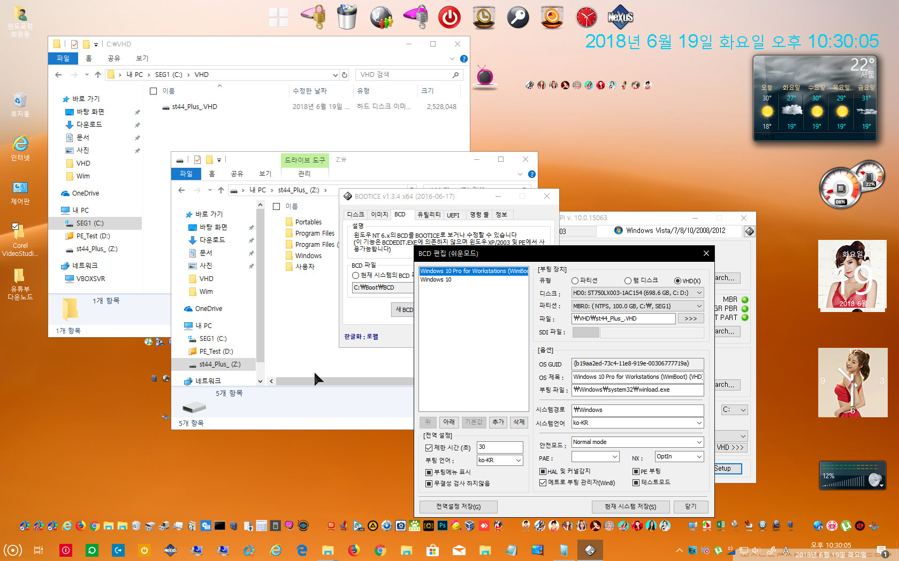The image size is (899, 561).
Task: Click the diamond icon button in rear WinNTSetup window
Action: [x=749, y=231]
